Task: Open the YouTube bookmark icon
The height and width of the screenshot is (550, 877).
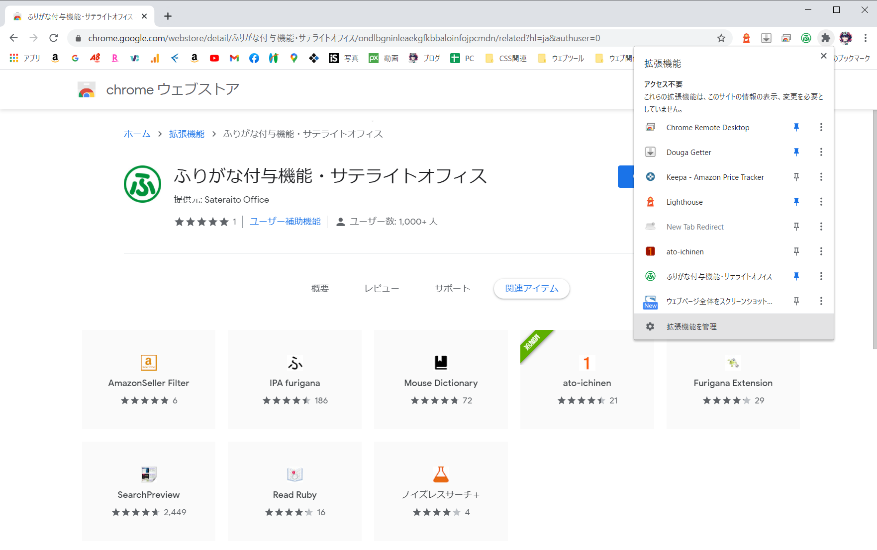Action: point(214,58)
